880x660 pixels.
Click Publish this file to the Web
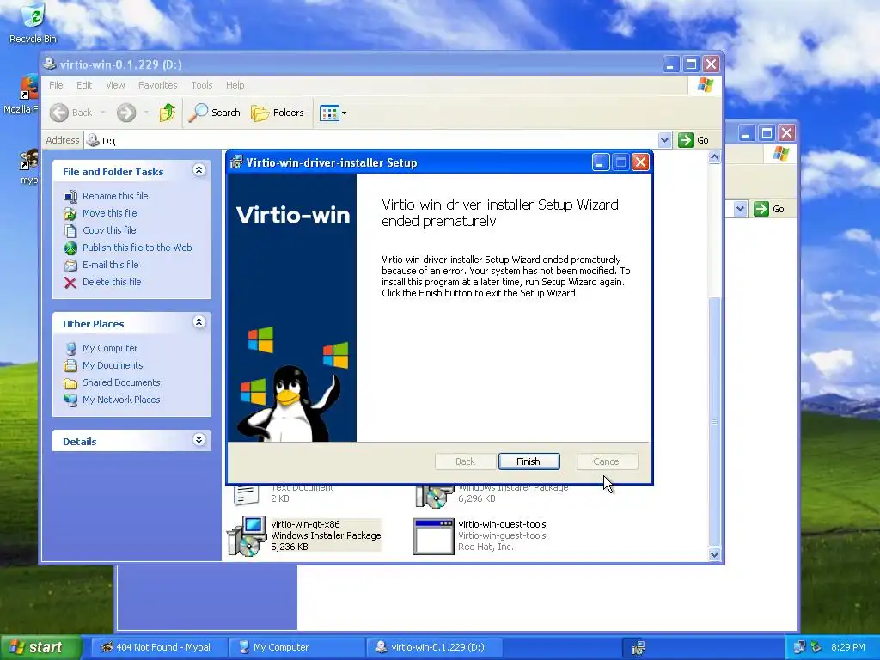pos(137,247)
